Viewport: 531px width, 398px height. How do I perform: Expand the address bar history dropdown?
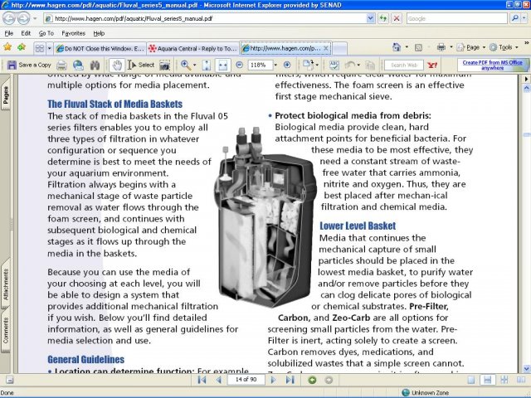tap(371, 18)
